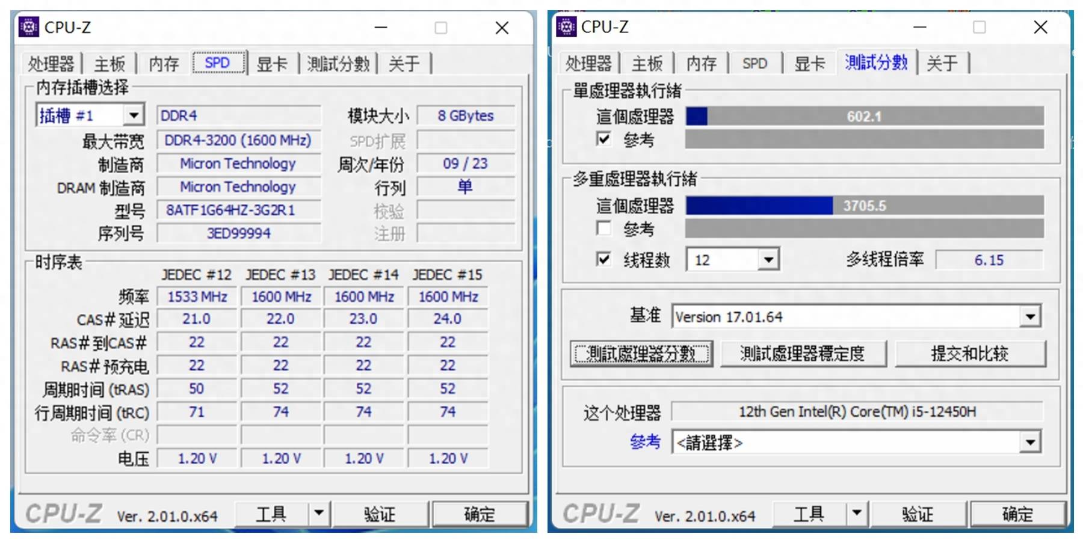Click 验证 button in left window
1083x543 pixels.
click(380, 514)
